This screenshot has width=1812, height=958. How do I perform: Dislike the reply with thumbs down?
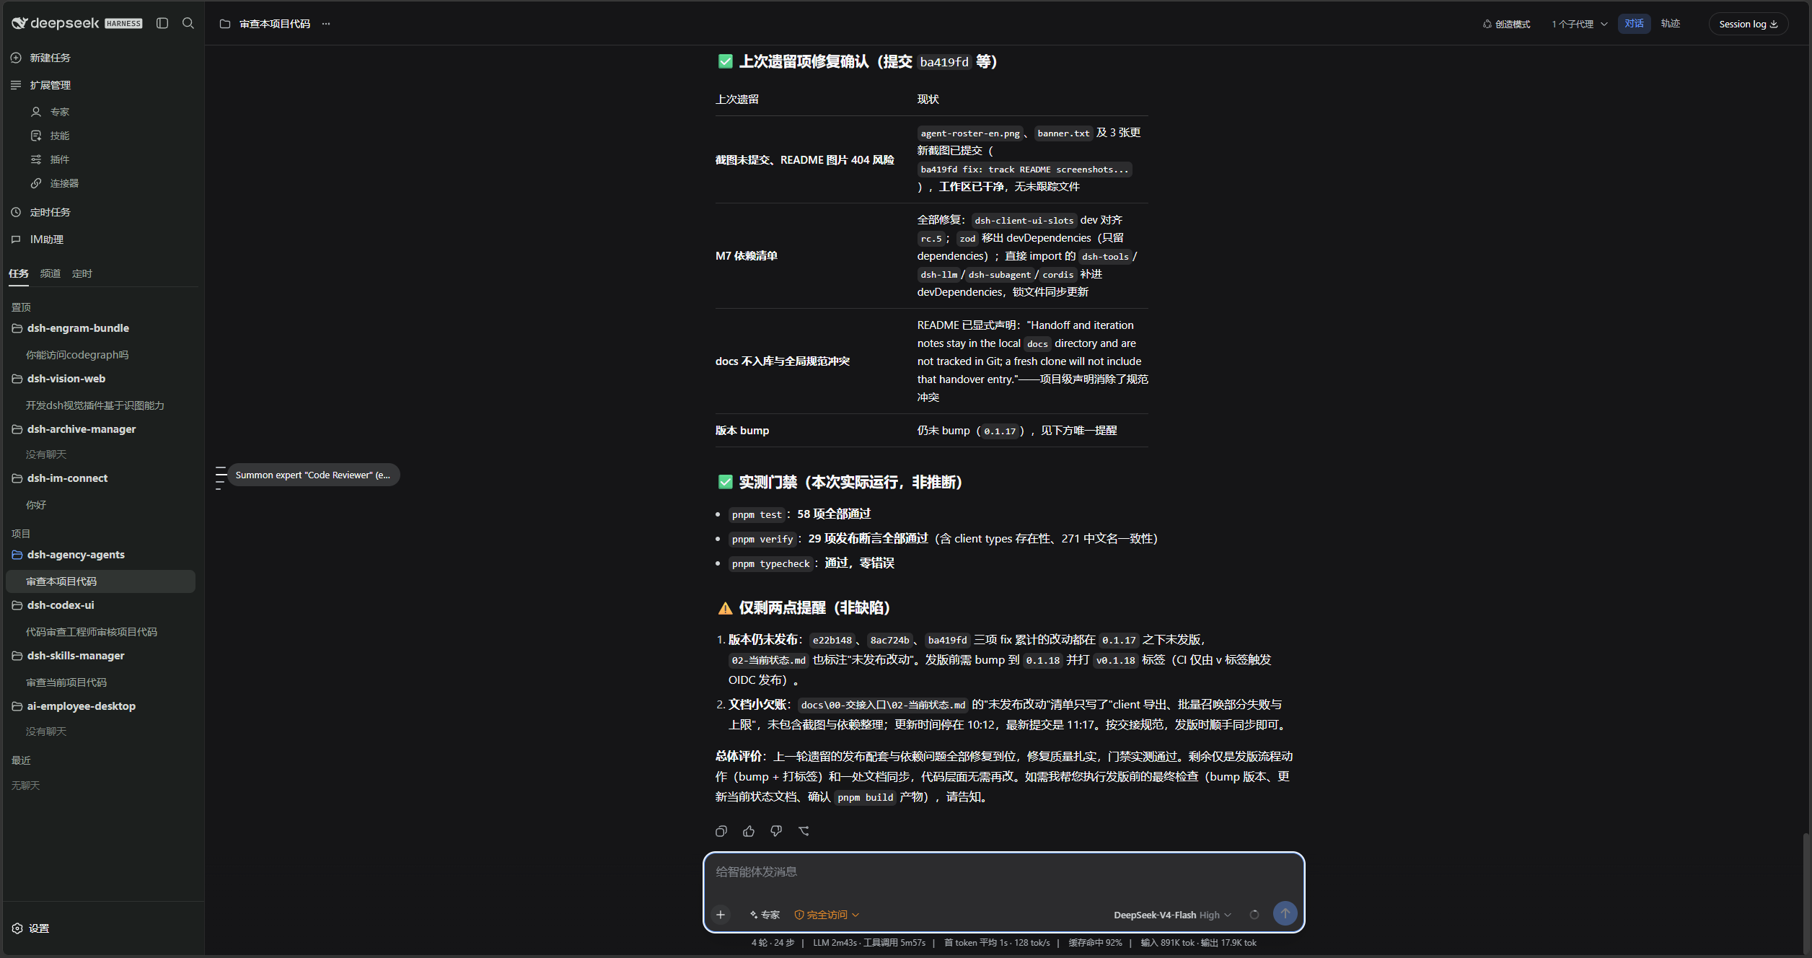pos(776,831)
